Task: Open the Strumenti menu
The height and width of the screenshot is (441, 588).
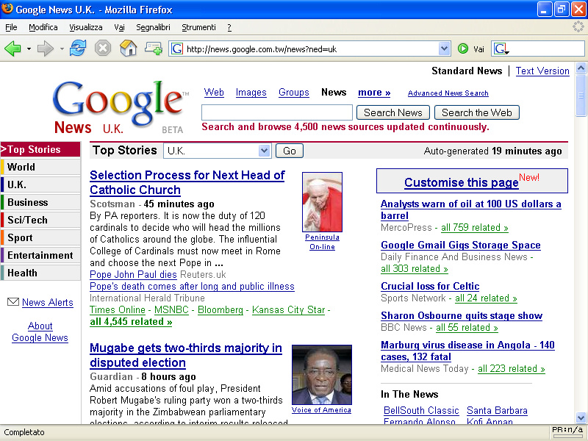Action: [x=198, y=27]
